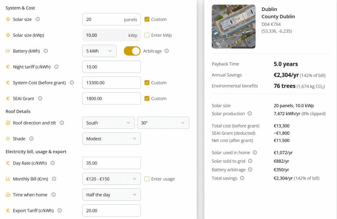
Task: Click the SEAI Grant 1800.00 input field
Action: tap(111, 98)
